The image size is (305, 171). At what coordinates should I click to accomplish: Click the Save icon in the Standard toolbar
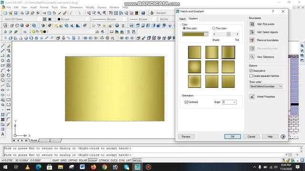16,13
